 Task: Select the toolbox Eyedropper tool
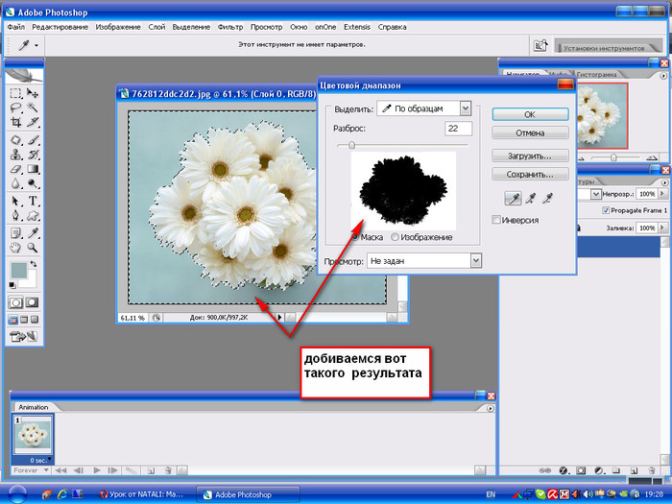tap(33, 233)
